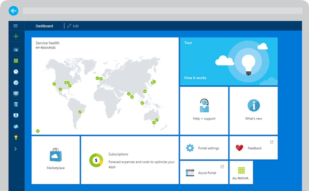
Task: Select the App Services globe icon
Action: click(16, 83)
